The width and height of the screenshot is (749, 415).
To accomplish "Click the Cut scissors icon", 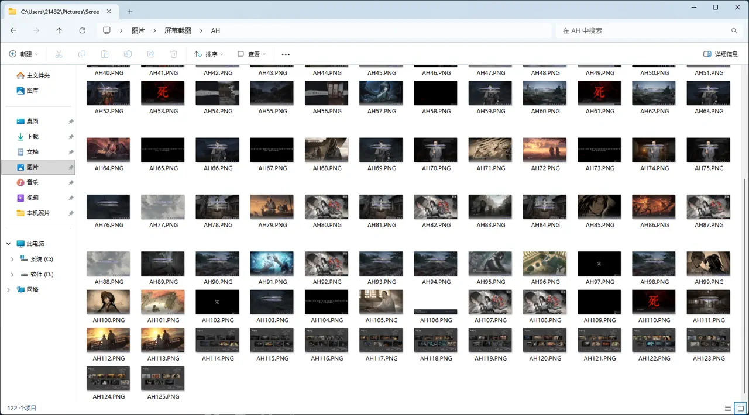I will tap(59, 54).
